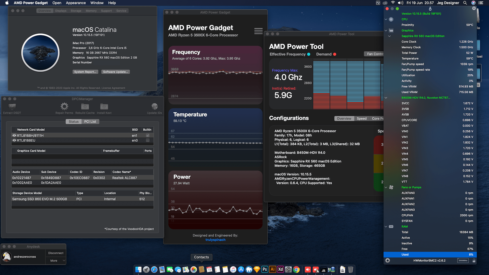The image size is (489, 275).
Task: Click the Demand red legend dot
Action: coord(335,54)
